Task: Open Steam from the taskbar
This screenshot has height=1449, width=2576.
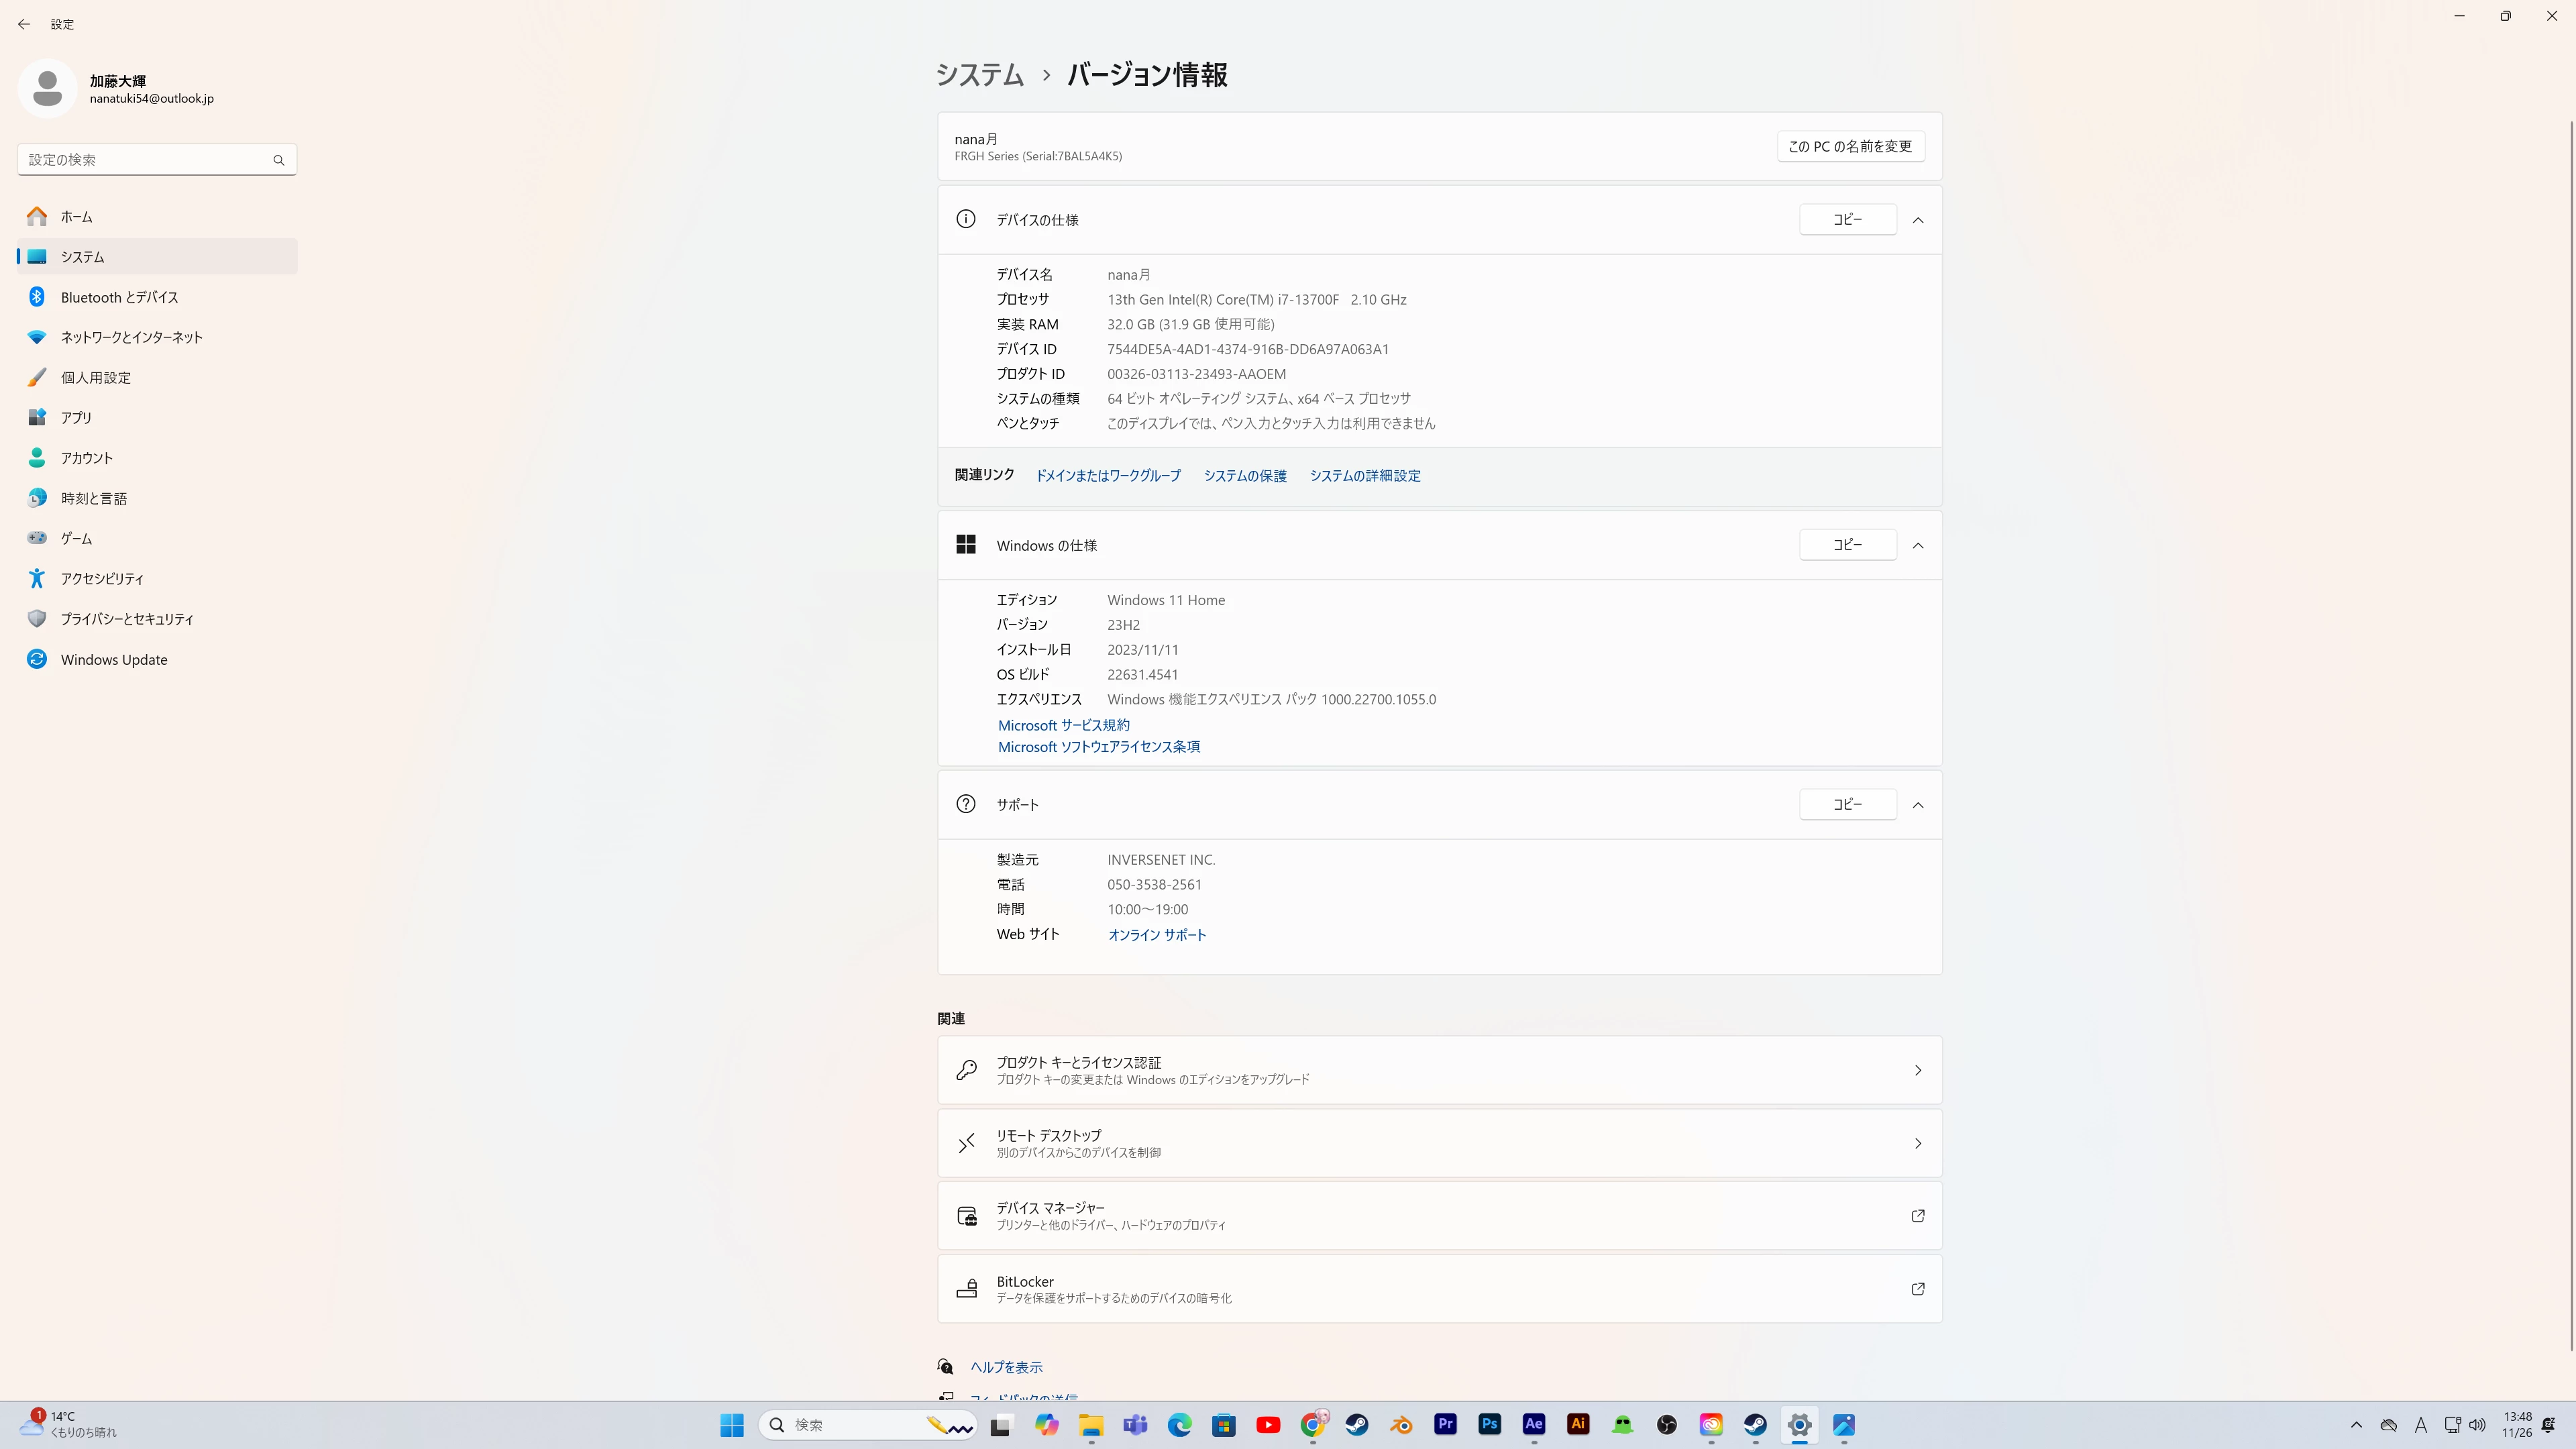Action: pyautogui.click(x=1357, y=1425)
